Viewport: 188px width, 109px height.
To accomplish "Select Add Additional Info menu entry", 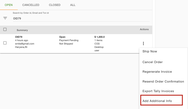I will 157,101.
